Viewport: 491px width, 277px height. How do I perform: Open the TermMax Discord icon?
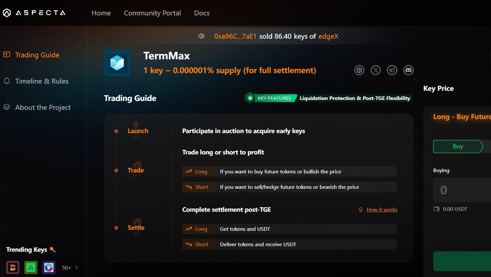click(408, 70)
